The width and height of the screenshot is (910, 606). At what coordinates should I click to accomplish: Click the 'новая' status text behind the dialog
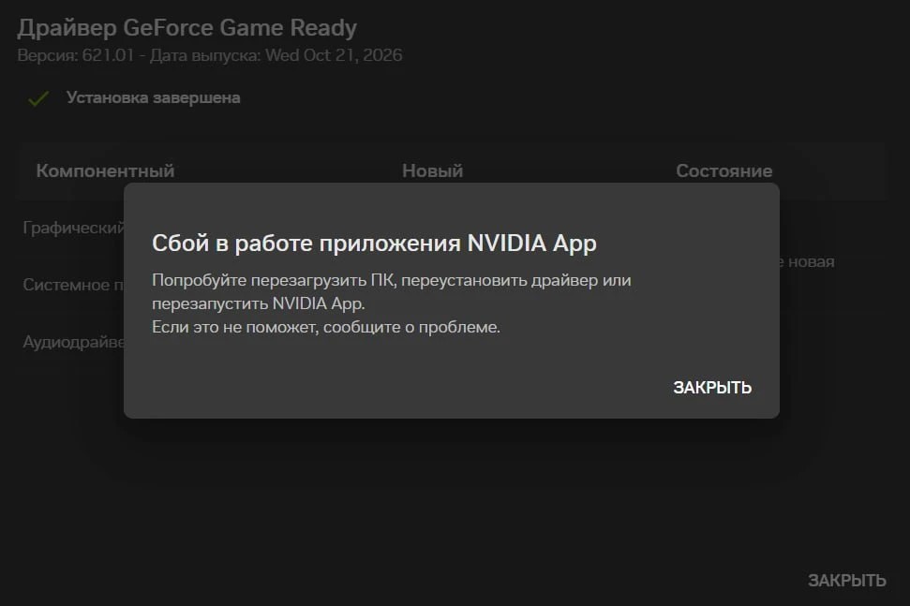tap(811, 262)
